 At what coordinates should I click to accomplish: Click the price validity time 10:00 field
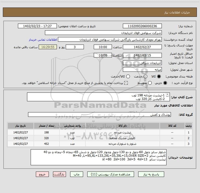click(103, 55)
